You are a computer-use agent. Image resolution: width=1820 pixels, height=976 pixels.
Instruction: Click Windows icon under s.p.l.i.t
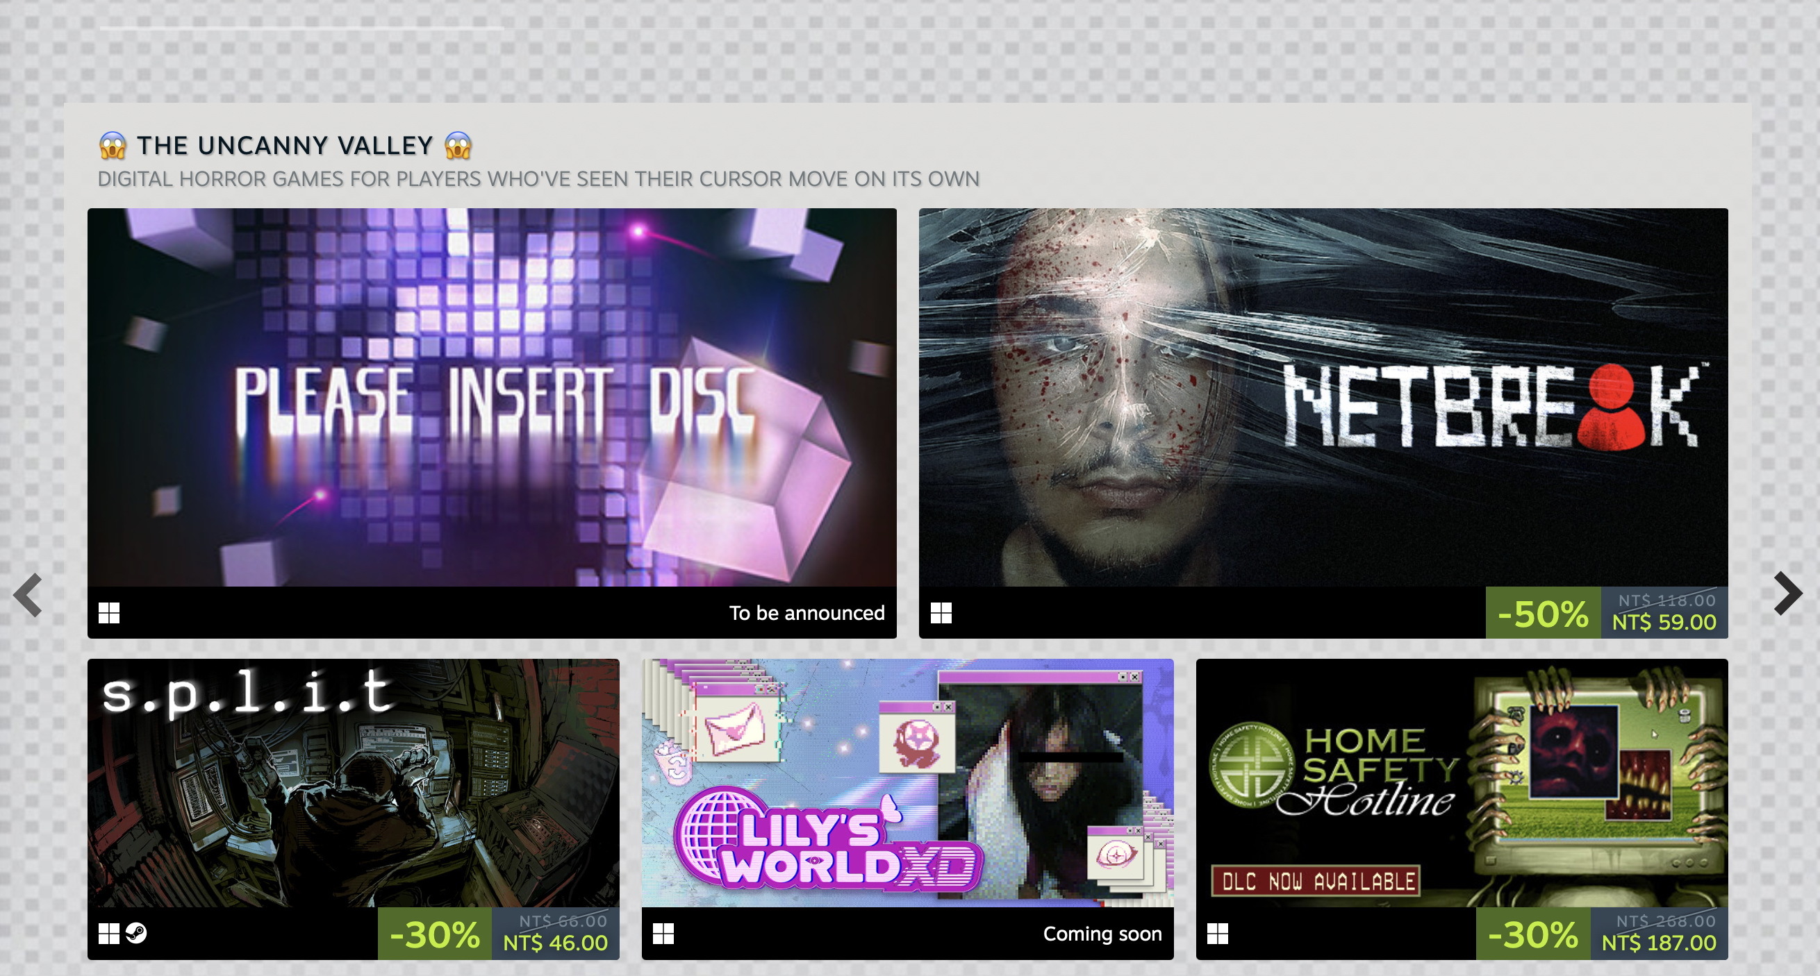(x=109, y=934)
